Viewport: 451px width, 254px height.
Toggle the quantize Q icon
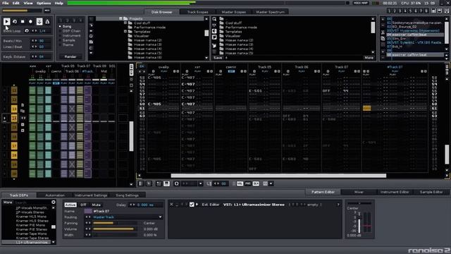[x=176, y=183]
